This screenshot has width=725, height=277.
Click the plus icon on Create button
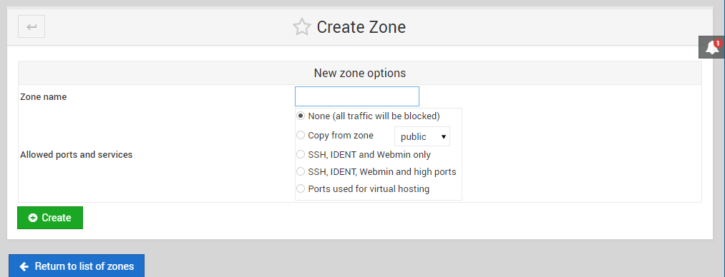pyautogui.click(x=33, y=218)
